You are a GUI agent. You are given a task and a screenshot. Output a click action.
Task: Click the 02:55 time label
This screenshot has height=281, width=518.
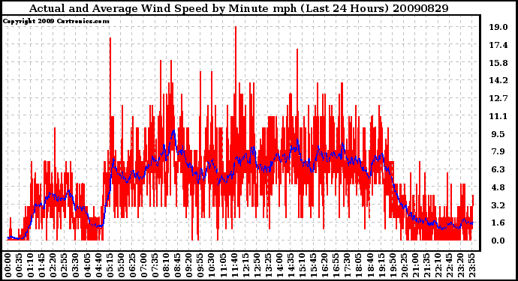click(65, 266)
